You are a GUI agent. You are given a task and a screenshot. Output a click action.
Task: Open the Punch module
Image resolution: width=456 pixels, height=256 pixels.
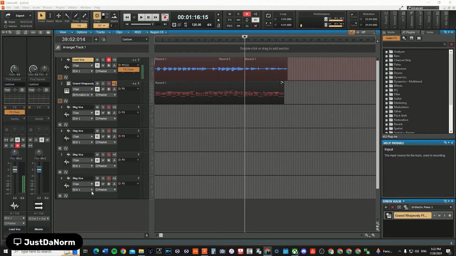[x=386, y=20]
